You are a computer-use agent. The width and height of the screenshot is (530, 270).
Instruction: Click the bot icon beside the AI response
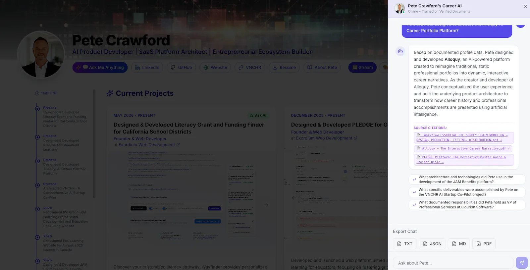click(400, 51)
